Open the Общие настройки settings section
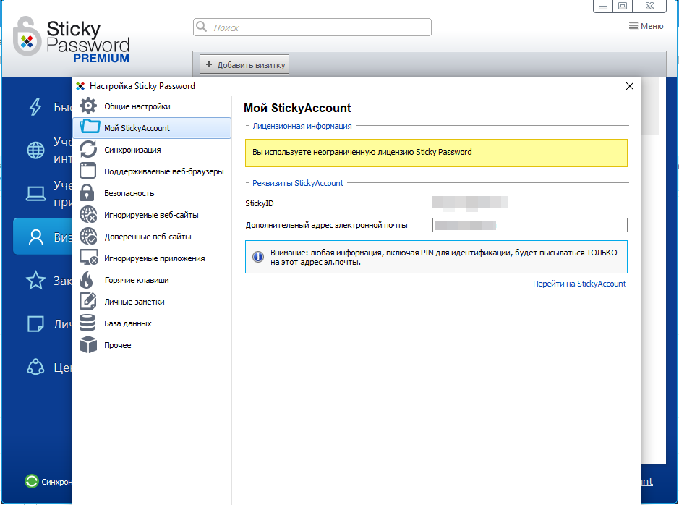Image resolution: width=679 pixels, height=505 pixels. [152, 106]
